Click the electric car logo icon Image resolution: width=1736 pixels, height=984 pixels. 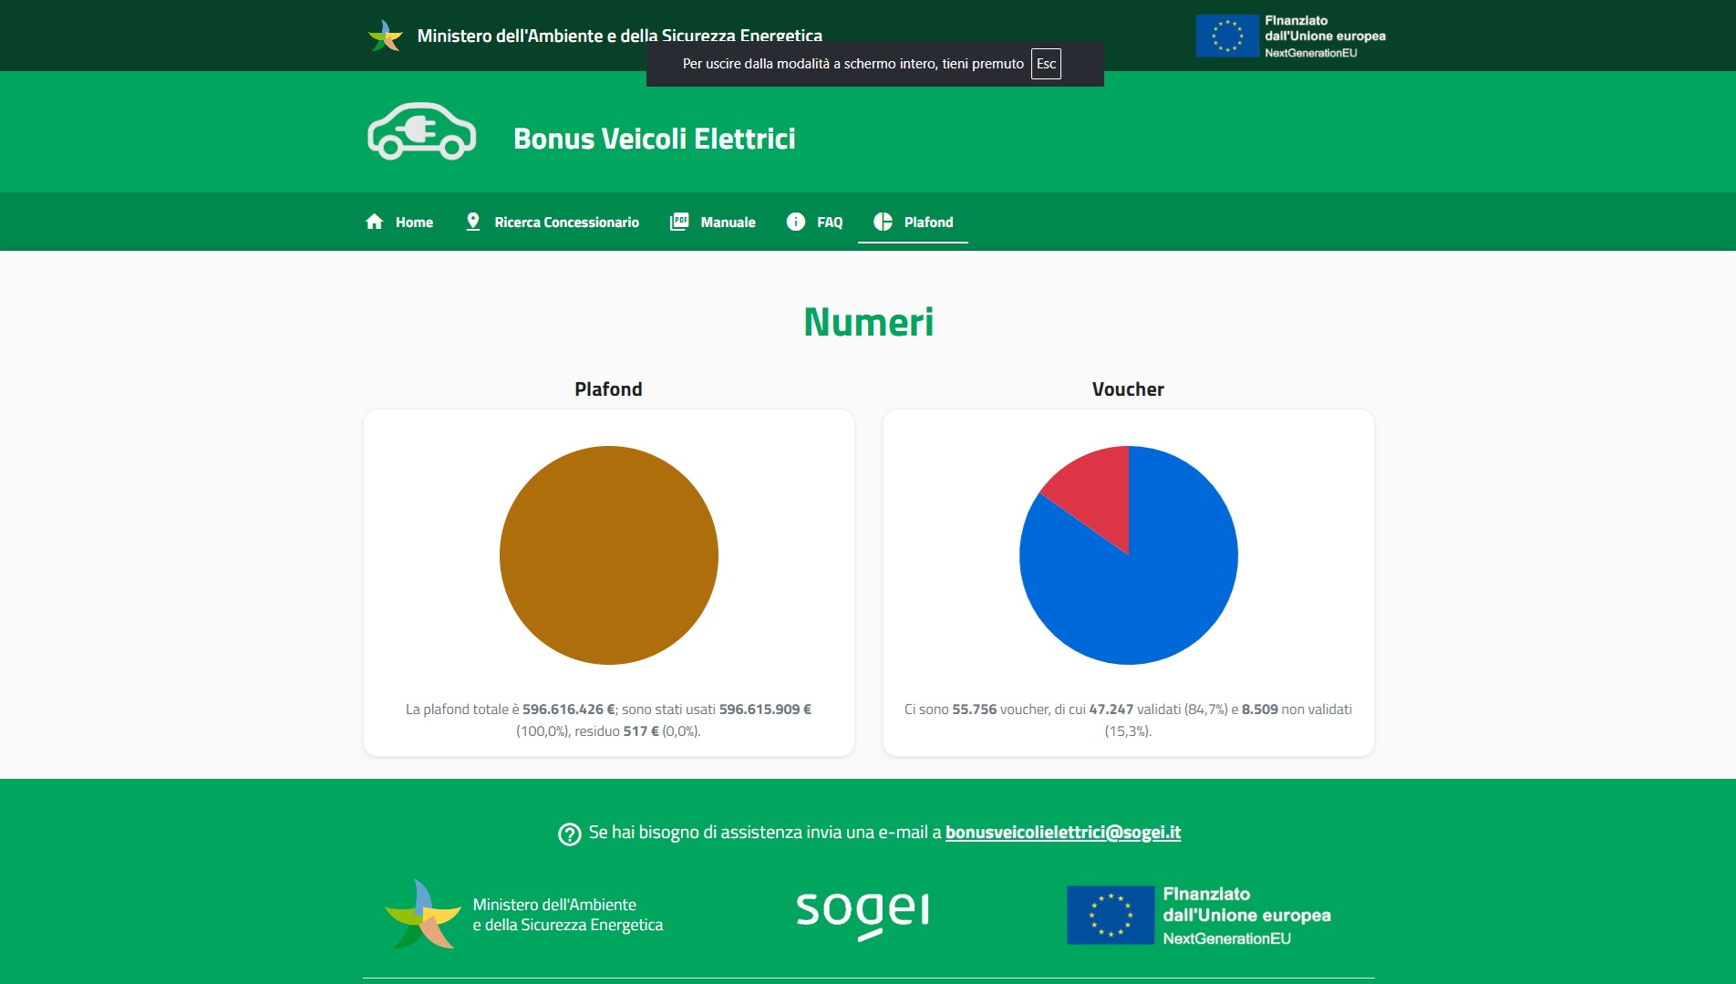coord(421,132)
